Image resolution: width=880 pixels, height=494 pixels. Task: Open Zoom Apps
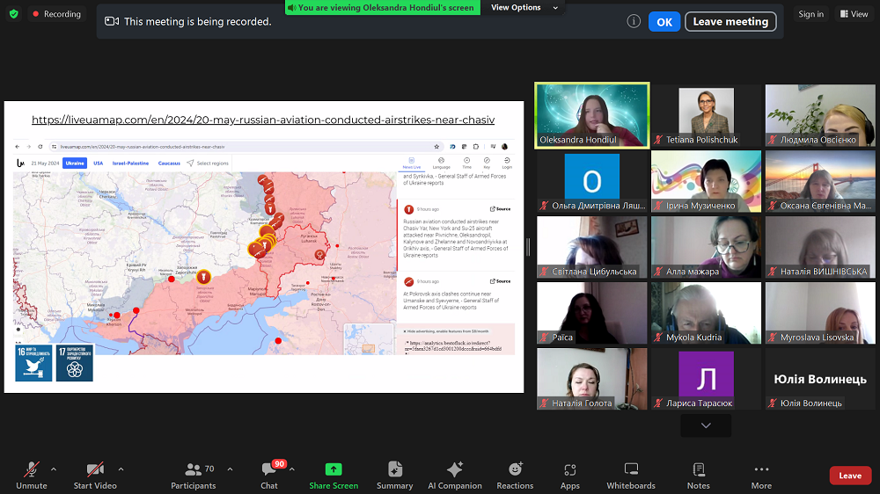(x=570, y=475)
